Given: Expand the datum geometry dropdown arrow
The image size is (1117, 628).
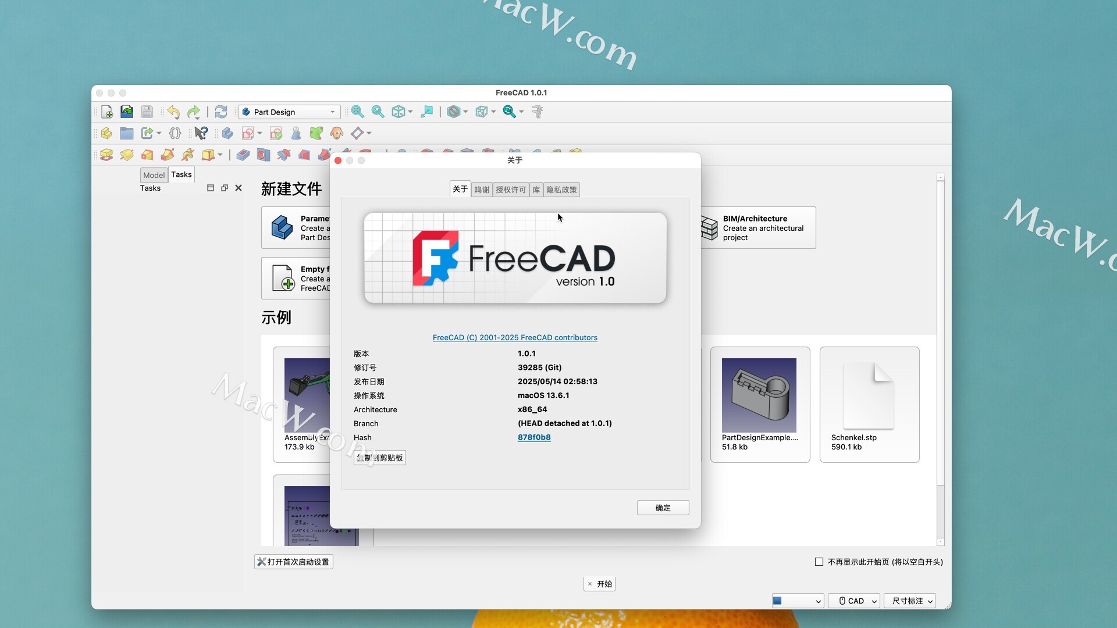Looking at the screenshot, I should click(369, 133).
